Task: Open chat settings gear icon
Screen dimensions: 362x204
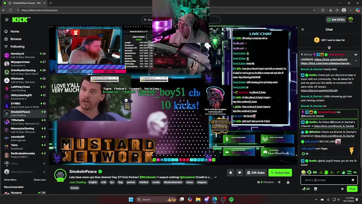Action: point(342,189)
